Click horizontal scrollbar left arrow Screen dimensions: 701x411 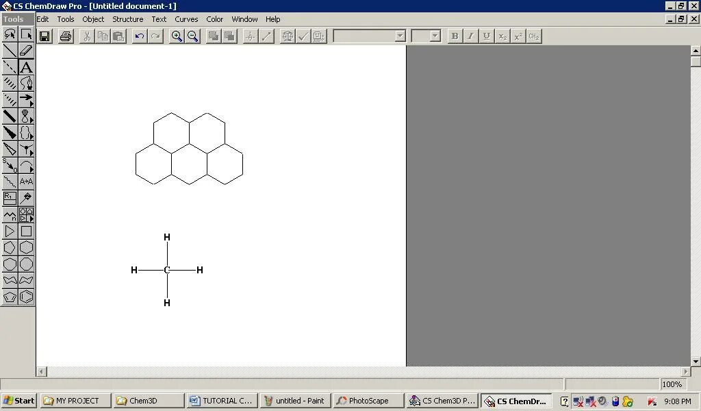(x=42, y=371)
